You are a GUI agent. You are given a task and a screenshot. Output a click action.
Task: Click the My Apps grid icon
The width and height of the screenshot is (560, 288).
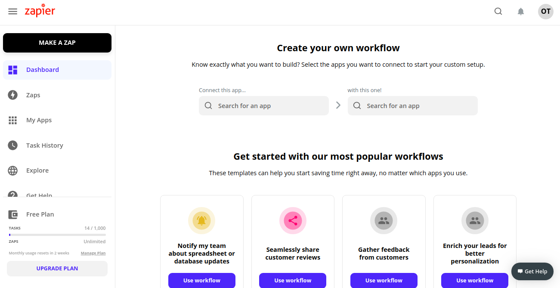[x=13, y=120]
